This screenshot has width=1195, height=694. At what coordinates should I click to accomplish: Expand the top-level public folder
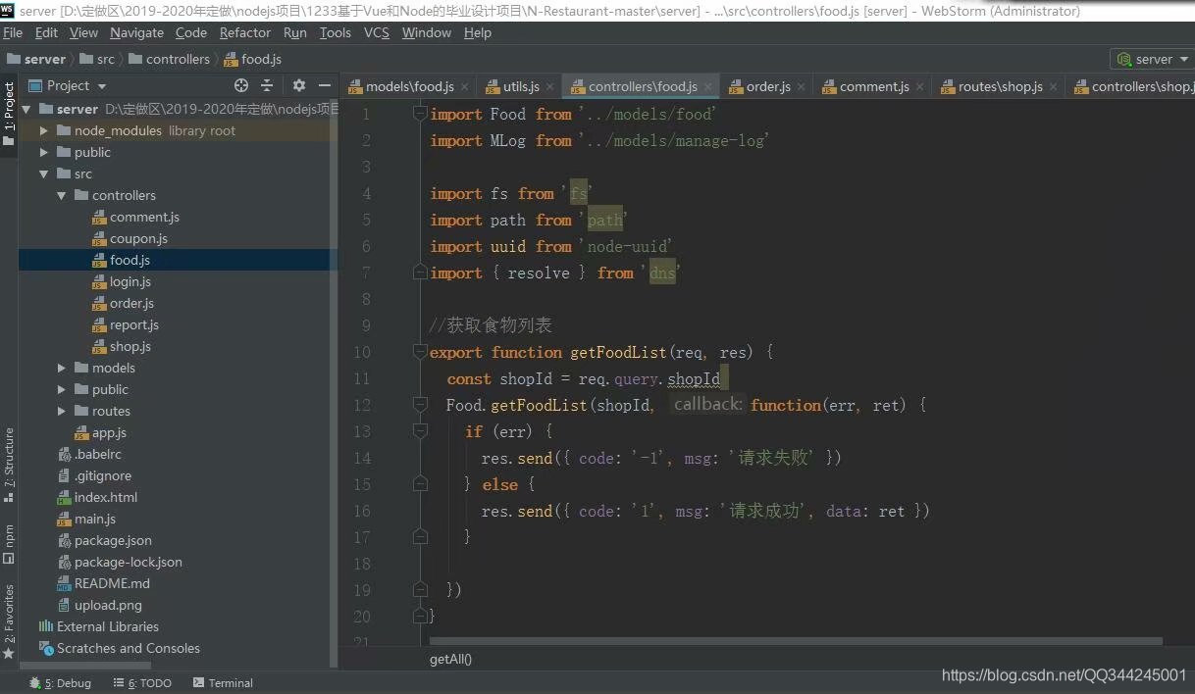pyautogui.click(x=43, y=152)
